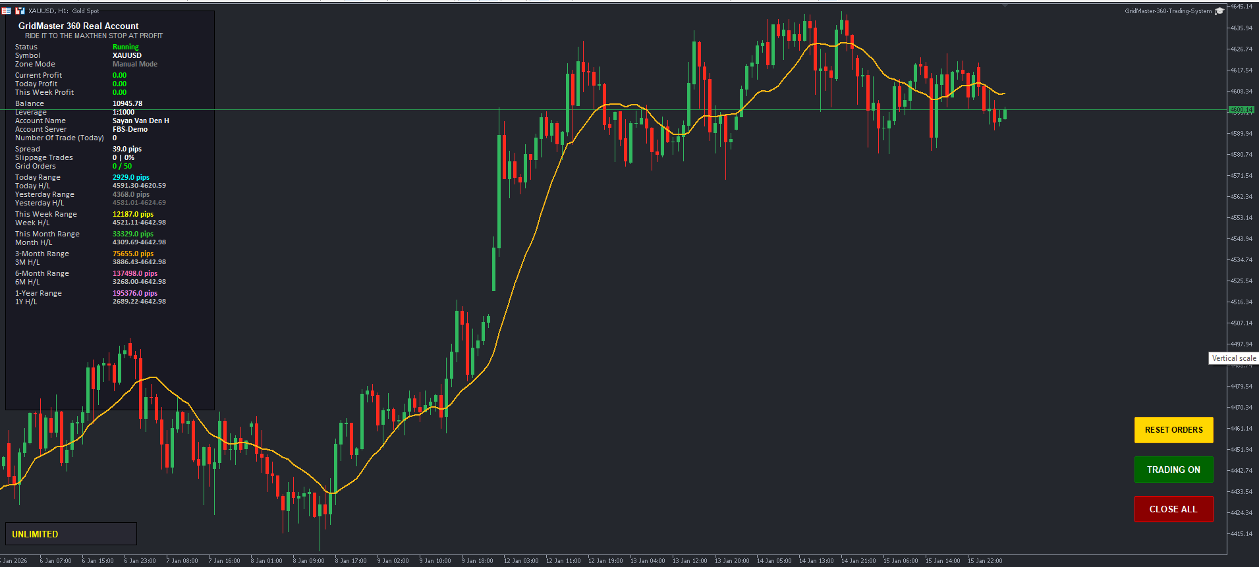Click the Week H/L value 4521.11-4642.98
This screenshot has height=567, width=1259.
(139, 223)
